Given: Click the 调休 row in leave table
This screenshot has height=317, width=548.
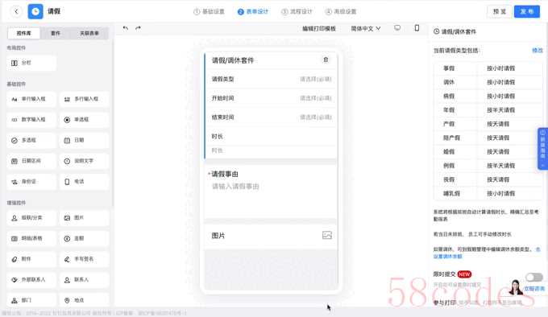Looking at the screenshot, I should (488, 82).
